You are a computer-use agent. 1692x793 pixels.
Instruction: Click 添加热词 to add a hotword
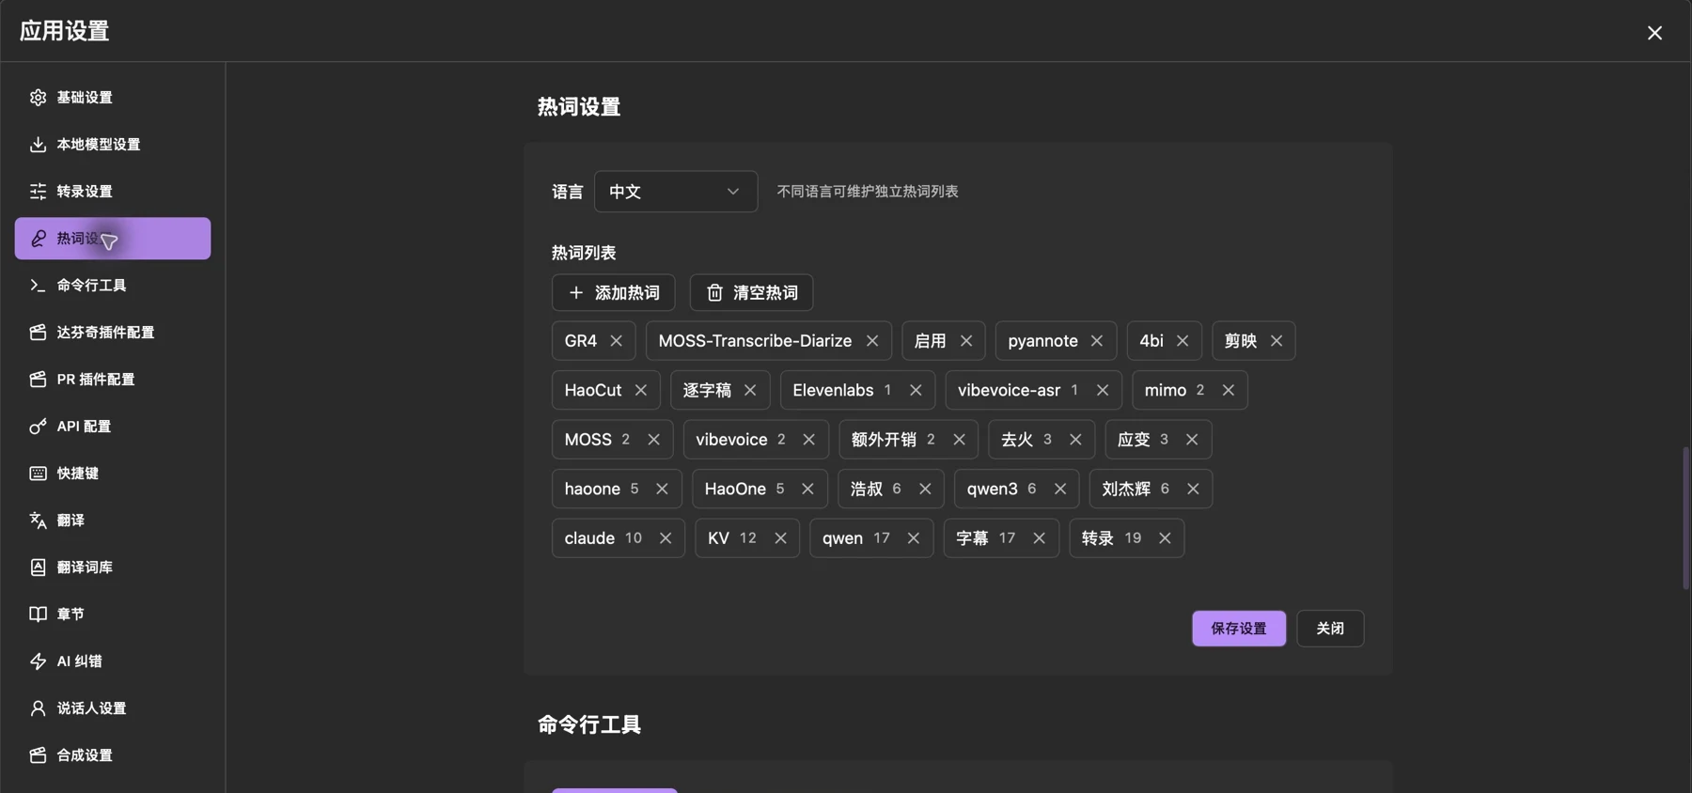[x=614, y=293]
